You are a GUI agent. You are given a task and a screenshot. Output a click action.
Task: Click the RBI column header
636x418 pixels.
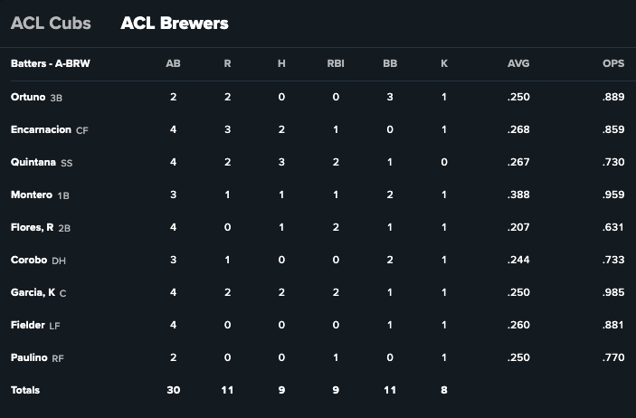coord(336,64)
